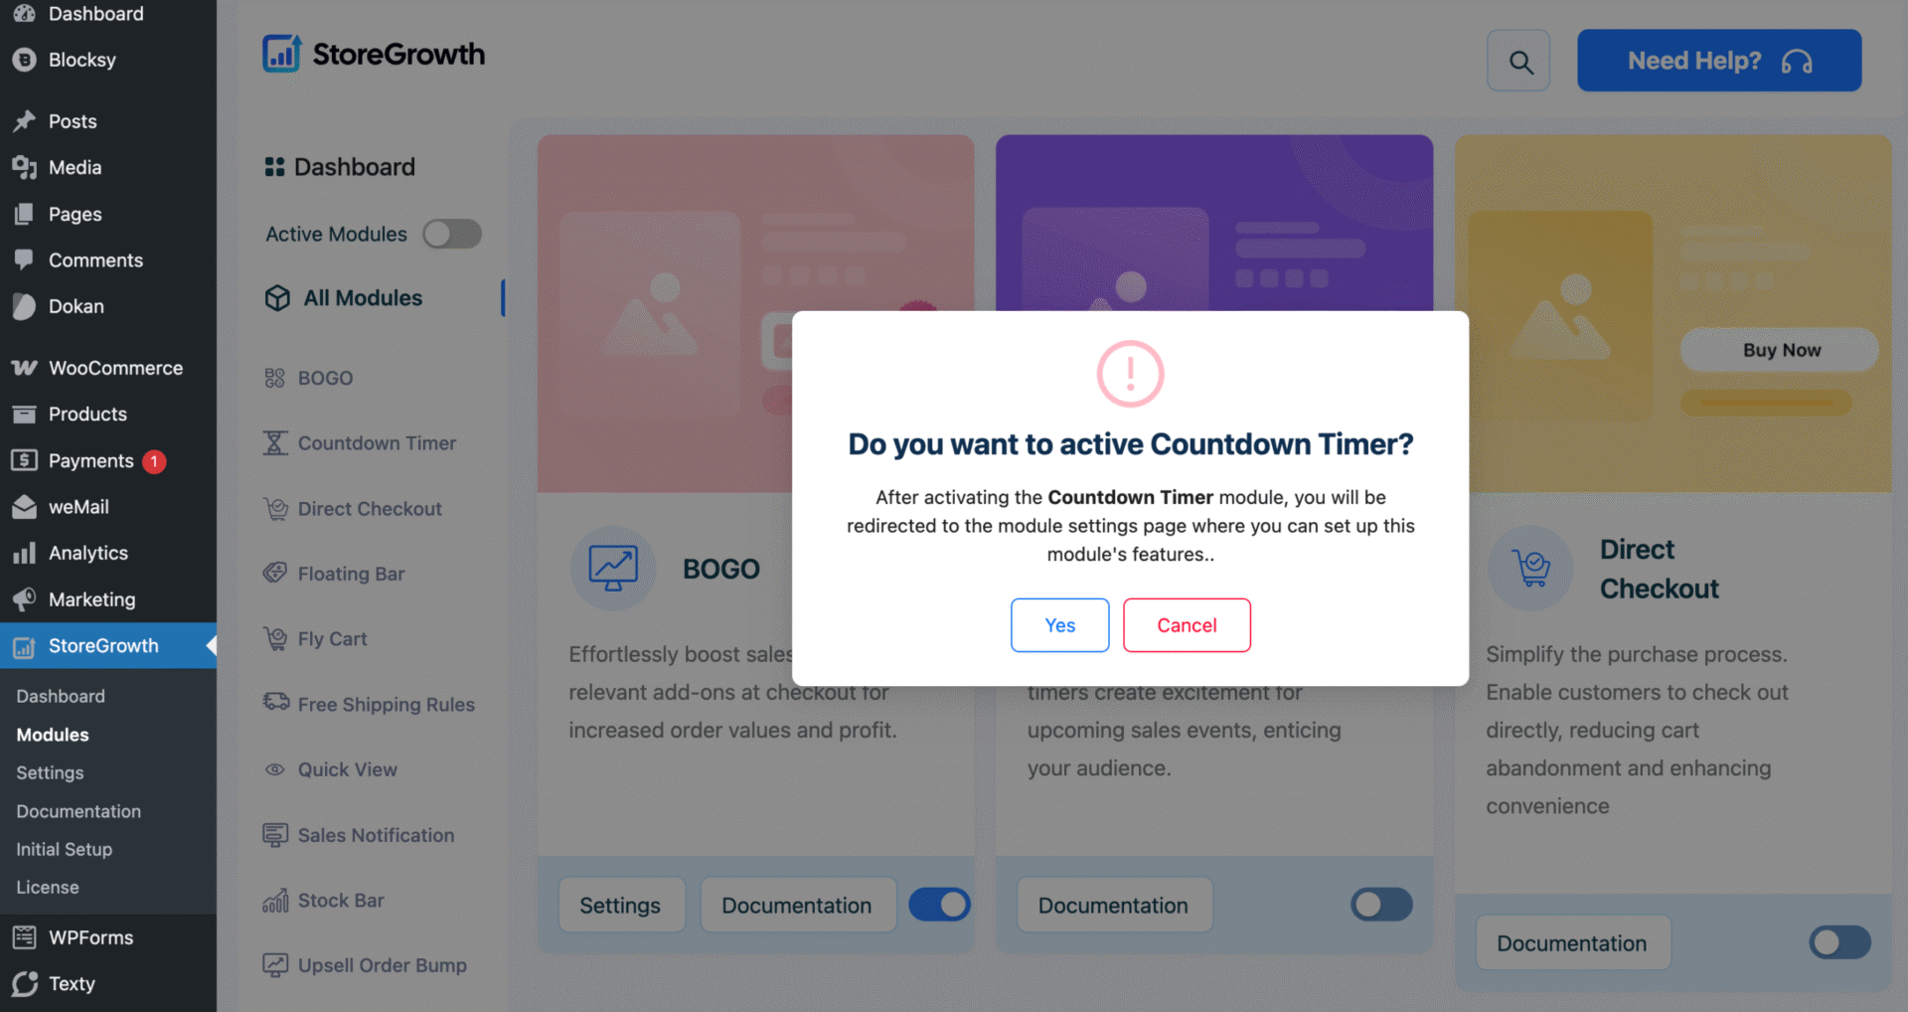Enable the Direct Checkout module toggle
The image size is (1908, 1012).
[1839, 942]
